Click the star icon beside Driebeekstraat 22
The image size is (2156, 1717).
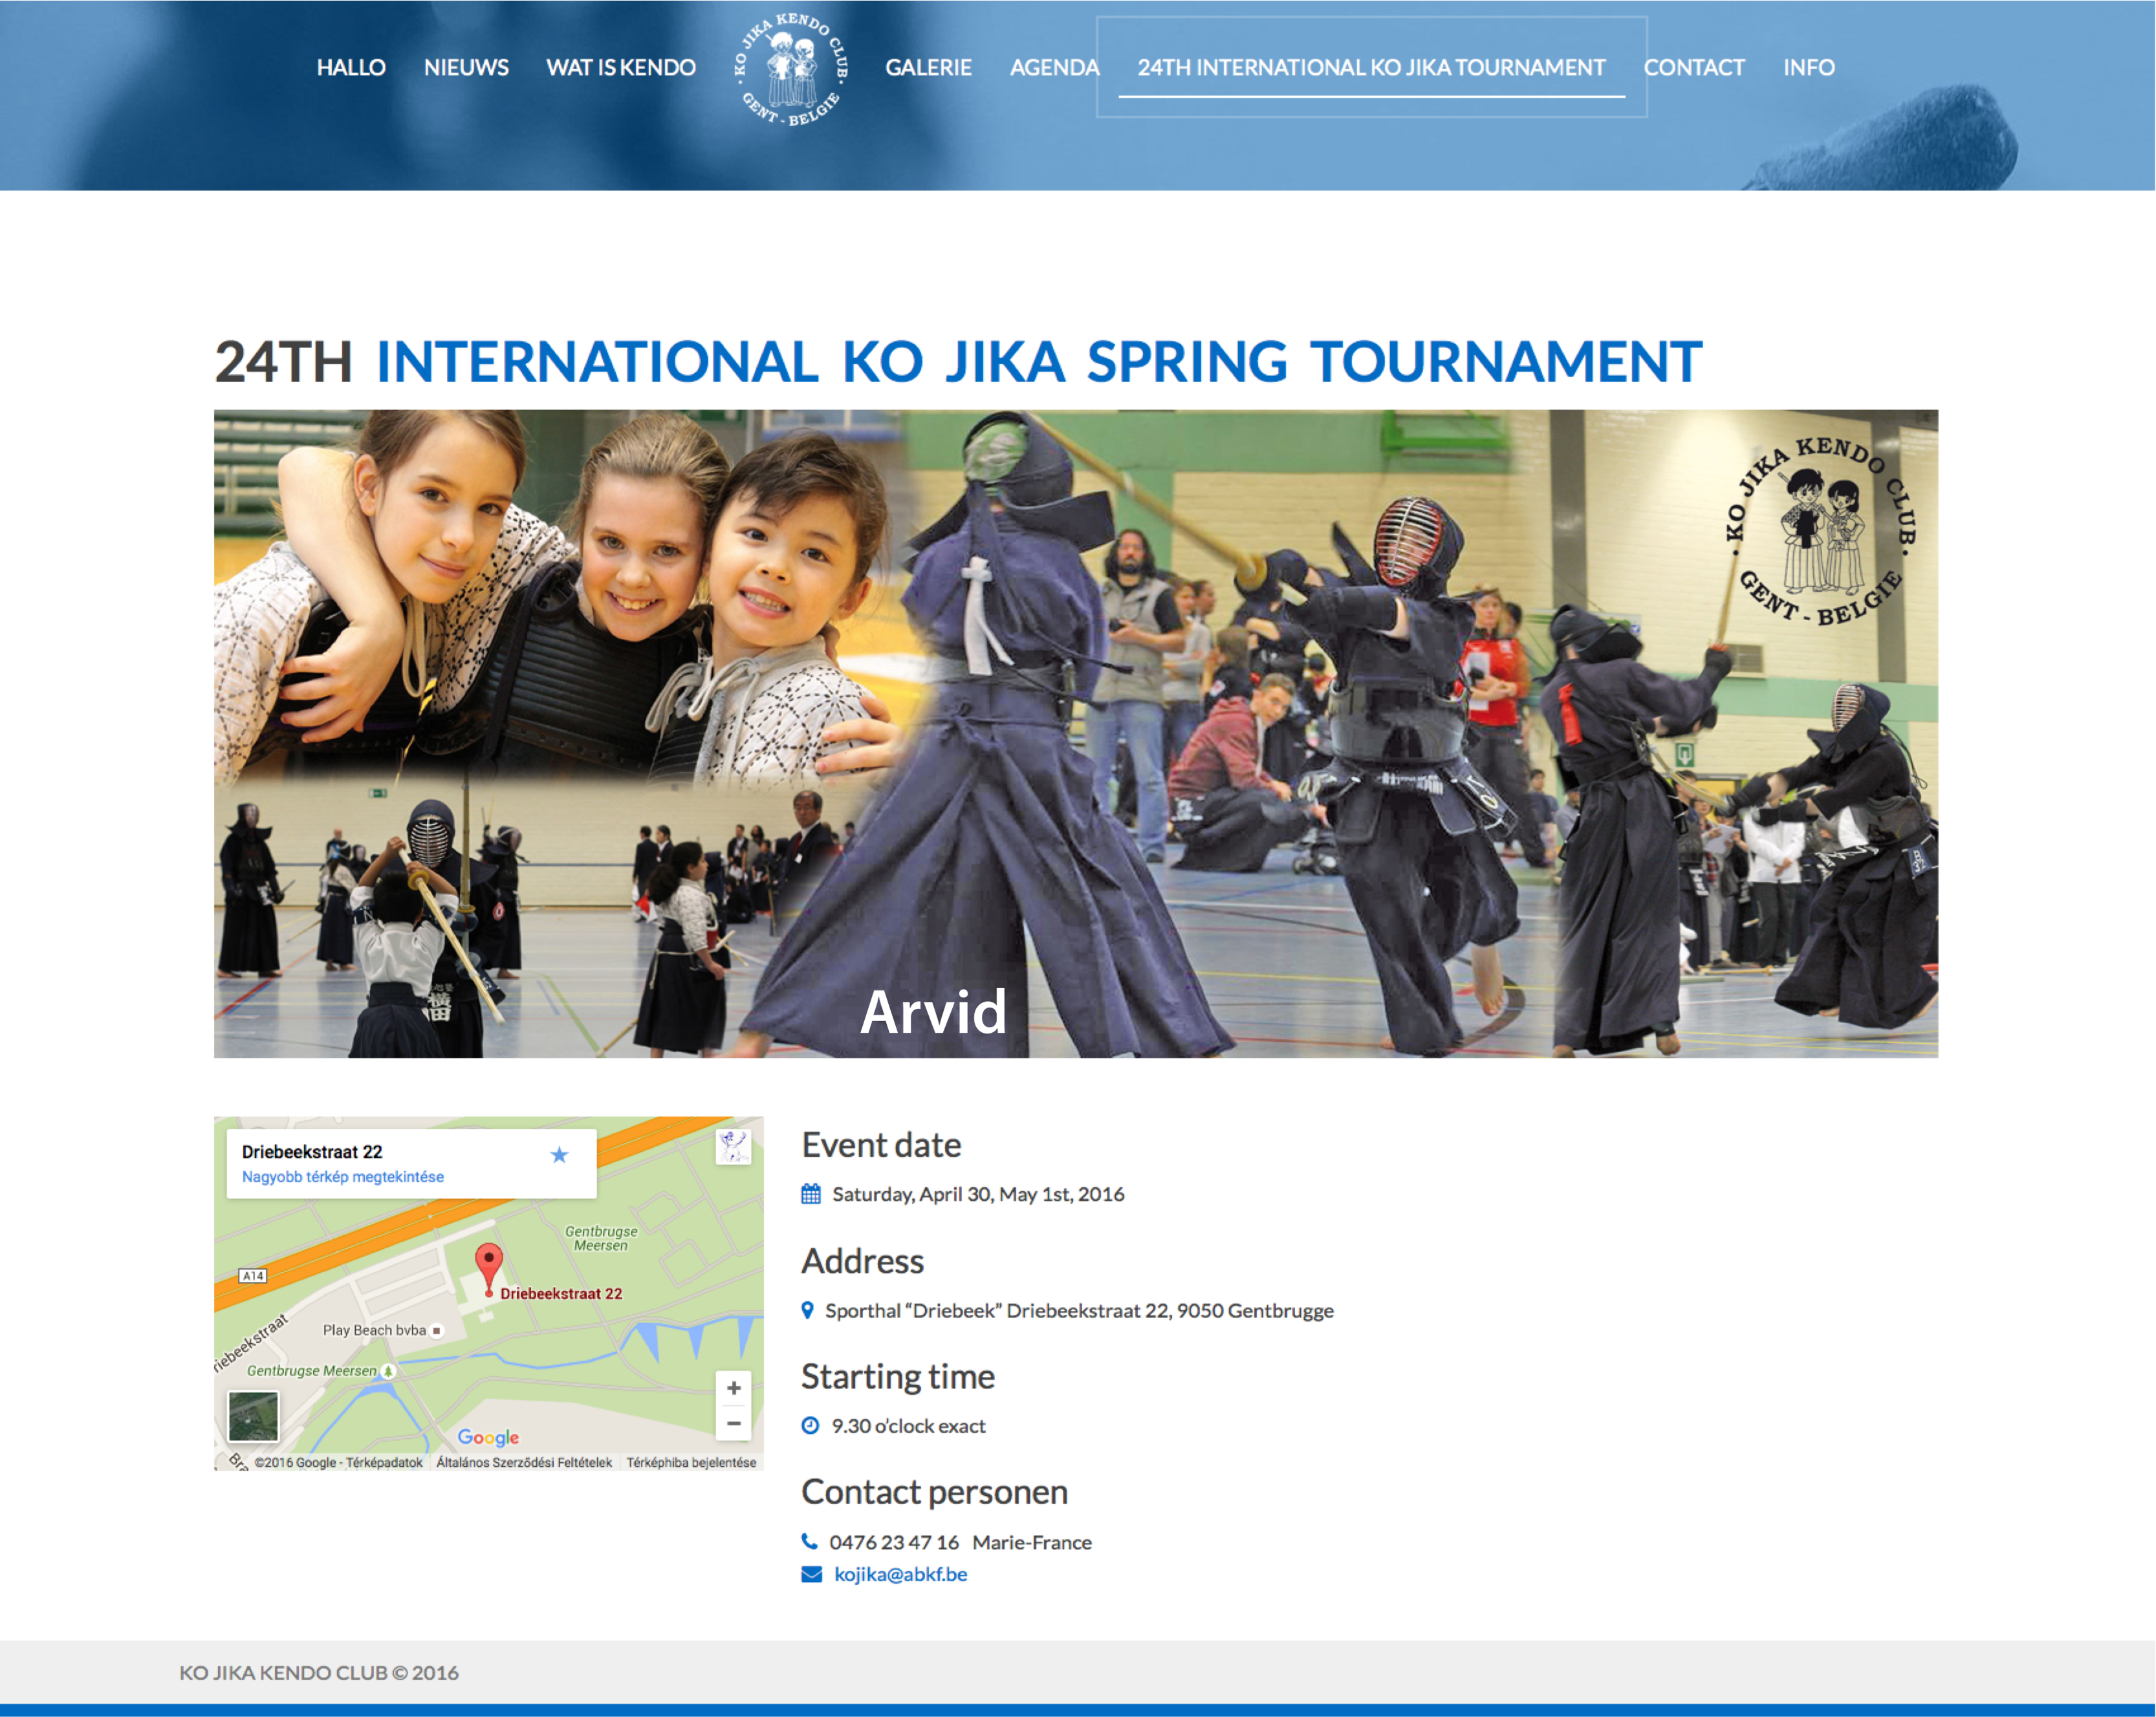click(559, 1155)
